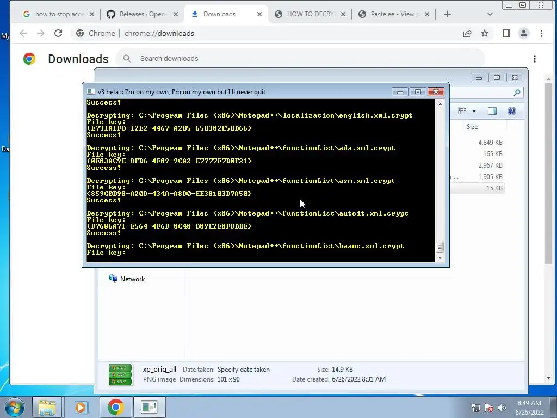Switch to the Paste.ee tab
The width and height of the screenshot is (557, 418).
click(x=394, y=14)
